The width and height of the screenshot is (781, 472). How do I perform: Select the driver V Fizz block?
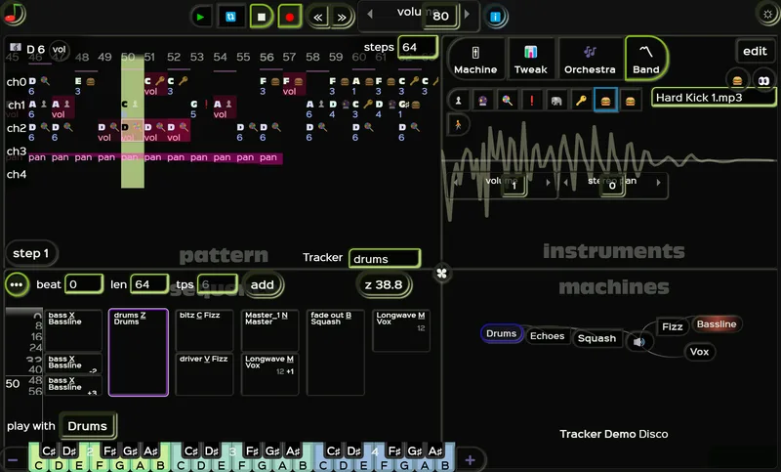pos(204,374)
